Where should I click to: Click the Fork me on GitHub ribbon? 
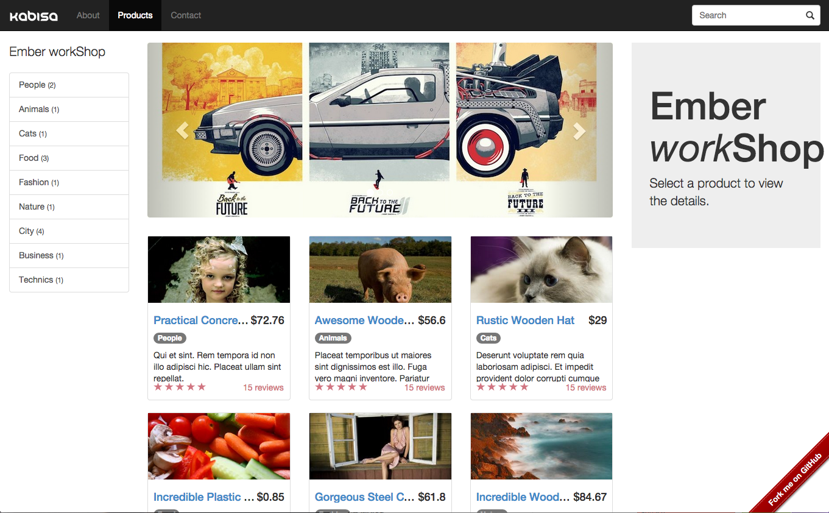click(x=795, y=479)
